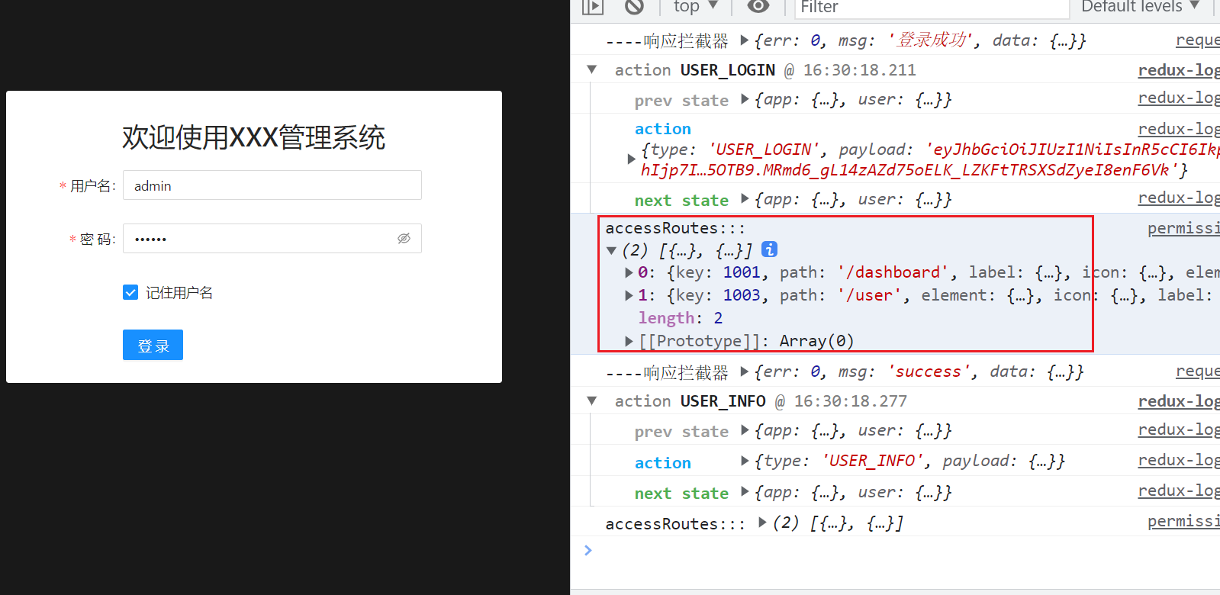
Task: Expand USER_LOGIN action payload object
Action: (631, 159)
